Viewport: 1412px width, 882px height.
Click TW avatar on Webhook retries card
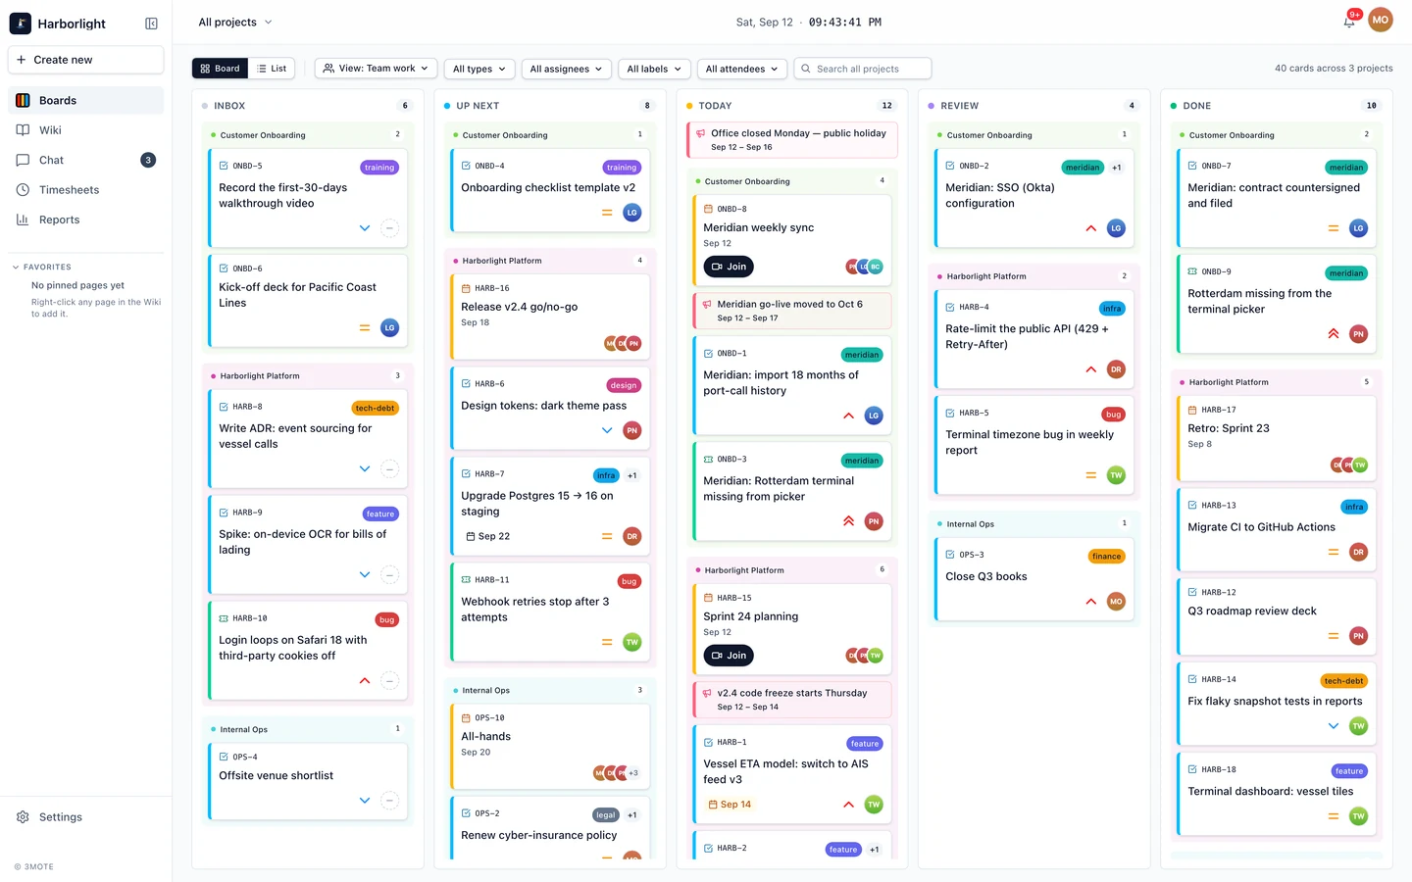pyautogui.click(x=631, y=642)
